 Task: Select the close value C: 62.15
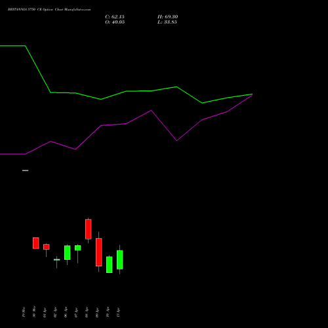point(115,17)
